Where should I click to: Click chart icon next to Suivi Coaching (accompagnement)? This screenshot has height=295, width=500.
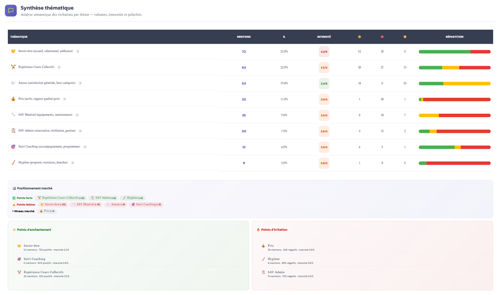[85, 147]
